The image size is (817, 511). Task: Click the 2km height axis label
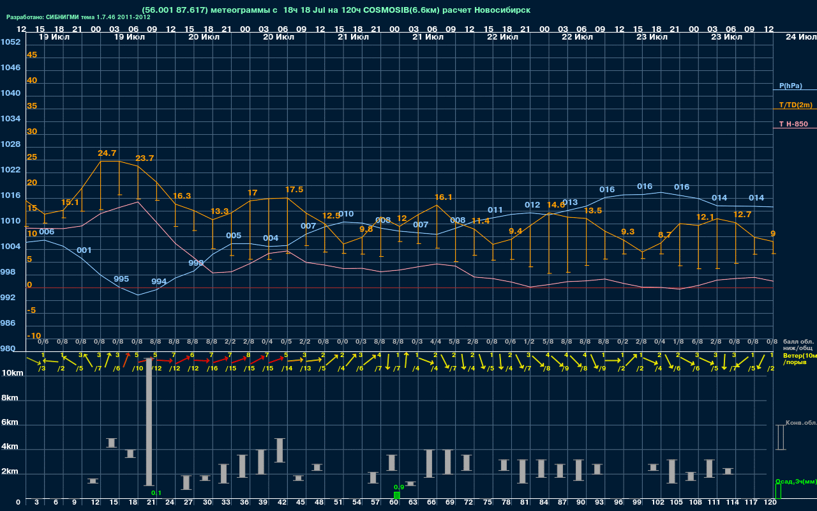point(11,473)
